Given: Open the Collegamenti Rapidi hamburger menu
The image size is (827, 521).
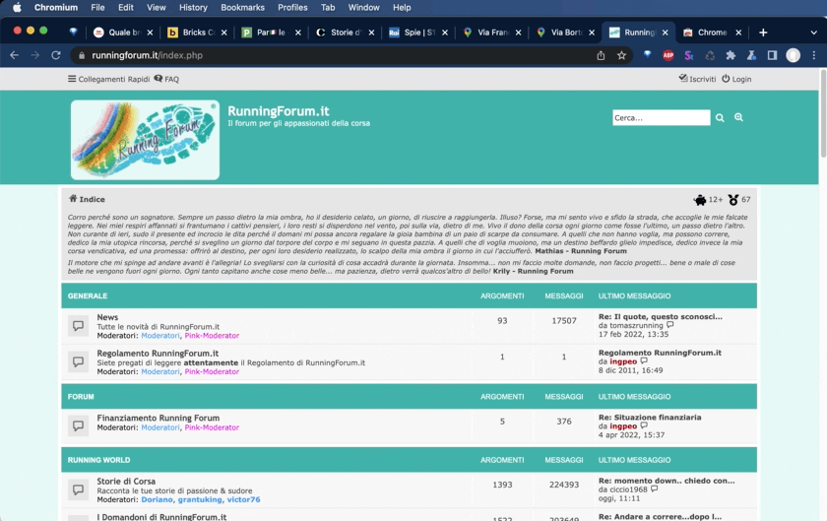Looking at the screenshot, I should tap(108, 79).
